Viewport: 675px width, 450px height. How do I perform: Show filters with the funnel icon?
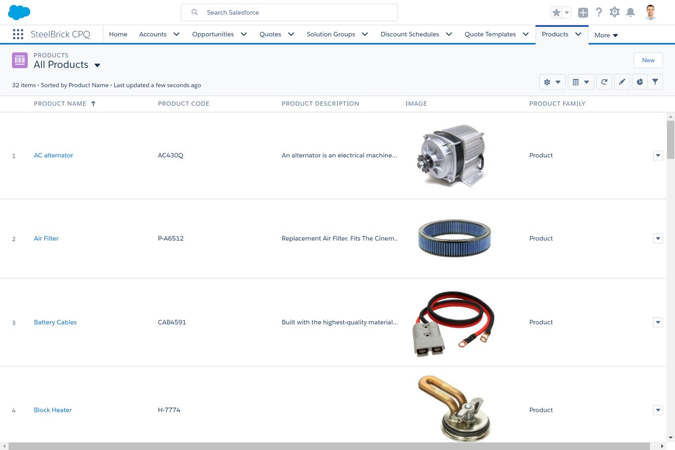pos(655,82)
